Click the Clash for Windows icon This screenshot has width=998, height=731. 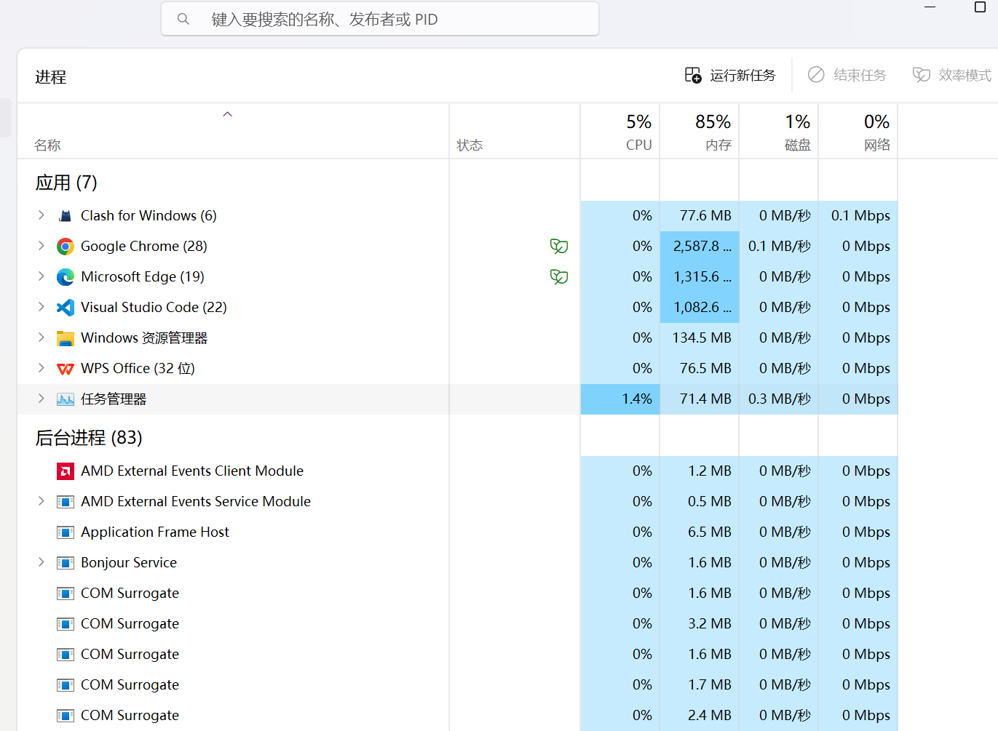66,216
